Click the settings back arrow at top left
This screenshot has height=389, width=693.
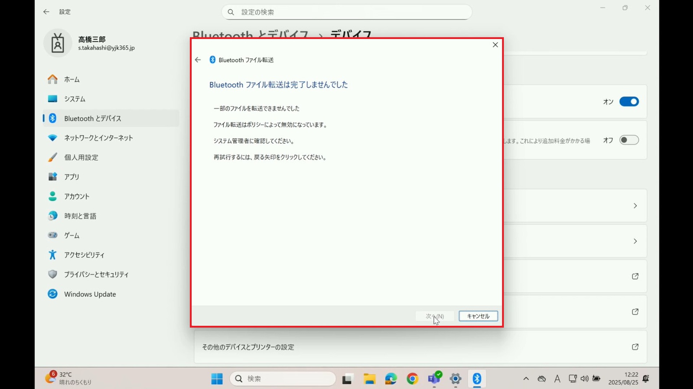[46, 12]
